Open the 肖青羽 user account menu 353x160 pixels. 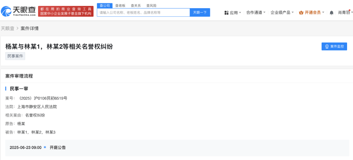click(x=345, y=12)
